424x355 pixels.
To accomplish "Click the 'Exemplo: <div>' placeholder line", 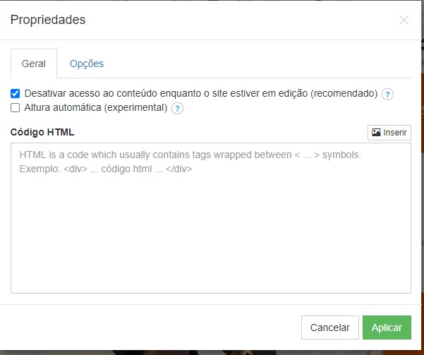I will [106, 169].
